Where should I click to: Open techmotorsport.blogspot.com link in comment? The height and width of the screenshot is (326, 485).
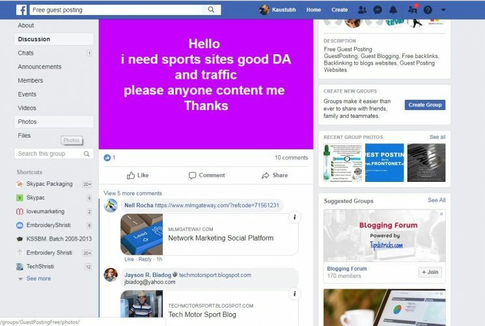click(215, 275)
